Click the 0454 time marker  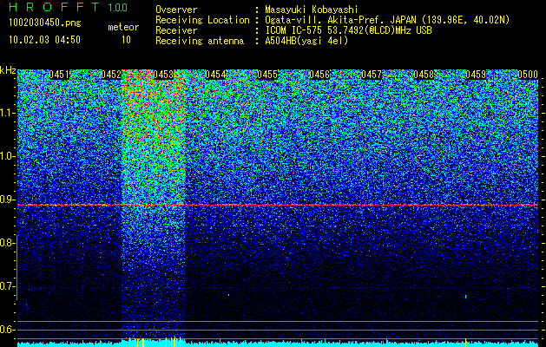(215, 75)
